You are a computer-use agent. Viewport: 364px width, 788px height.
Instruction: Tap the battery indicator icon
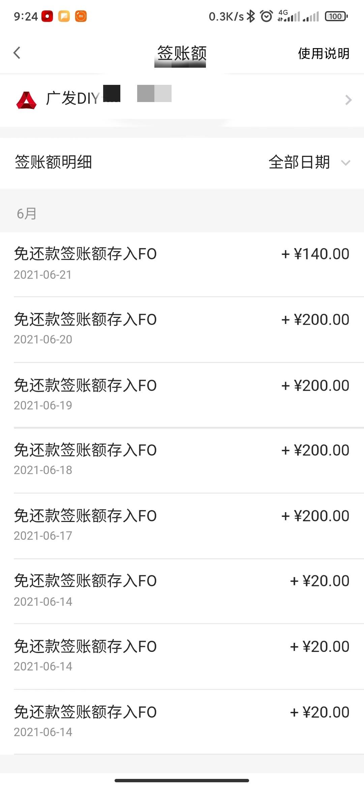[336, 16]
